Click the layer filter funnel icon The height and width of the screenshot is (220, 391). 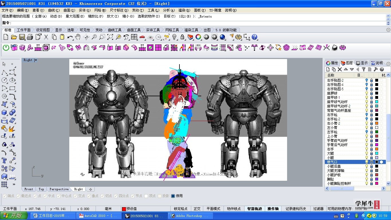coord(364,69)
